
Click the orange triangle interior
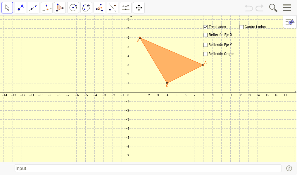(x=170, y=62)
